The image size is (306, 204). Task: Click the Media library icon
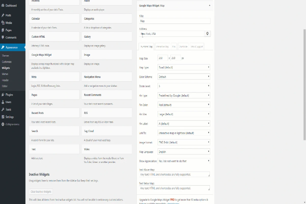point(3,23)
